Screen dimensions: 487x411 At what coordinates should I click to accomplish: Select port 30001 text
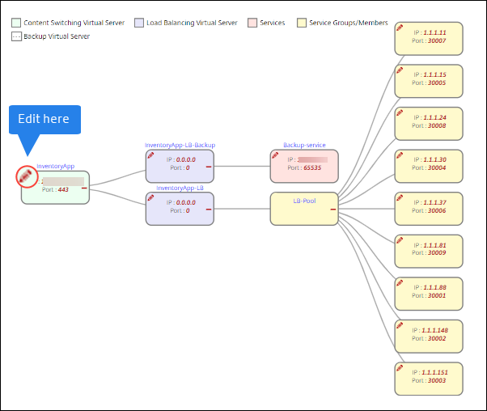coord(437,296)
